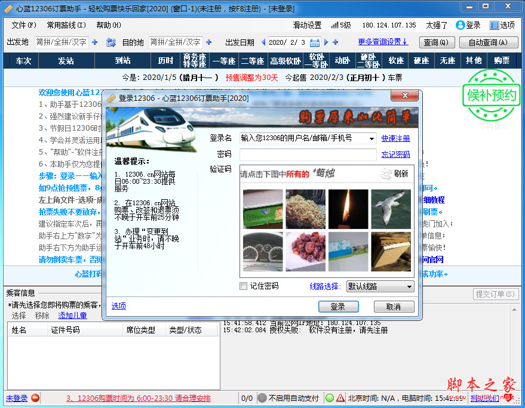Screen dimensions: 525x408
Task: Click the green circle status icon
Action: [330, 398]
